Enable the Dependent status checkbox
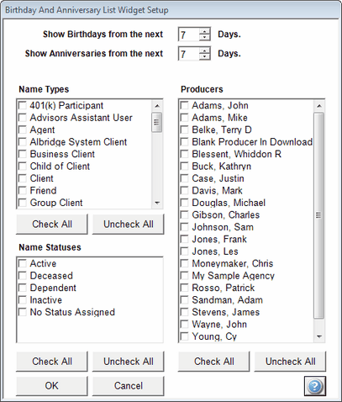This screenshot has width=342, height=402. coord(22,288)
